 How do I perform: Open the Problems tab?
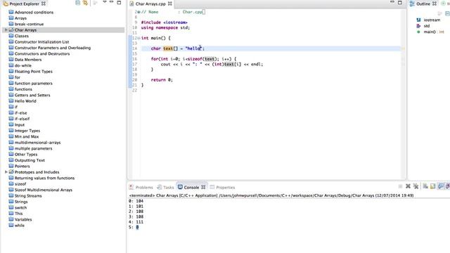point(141,188)
